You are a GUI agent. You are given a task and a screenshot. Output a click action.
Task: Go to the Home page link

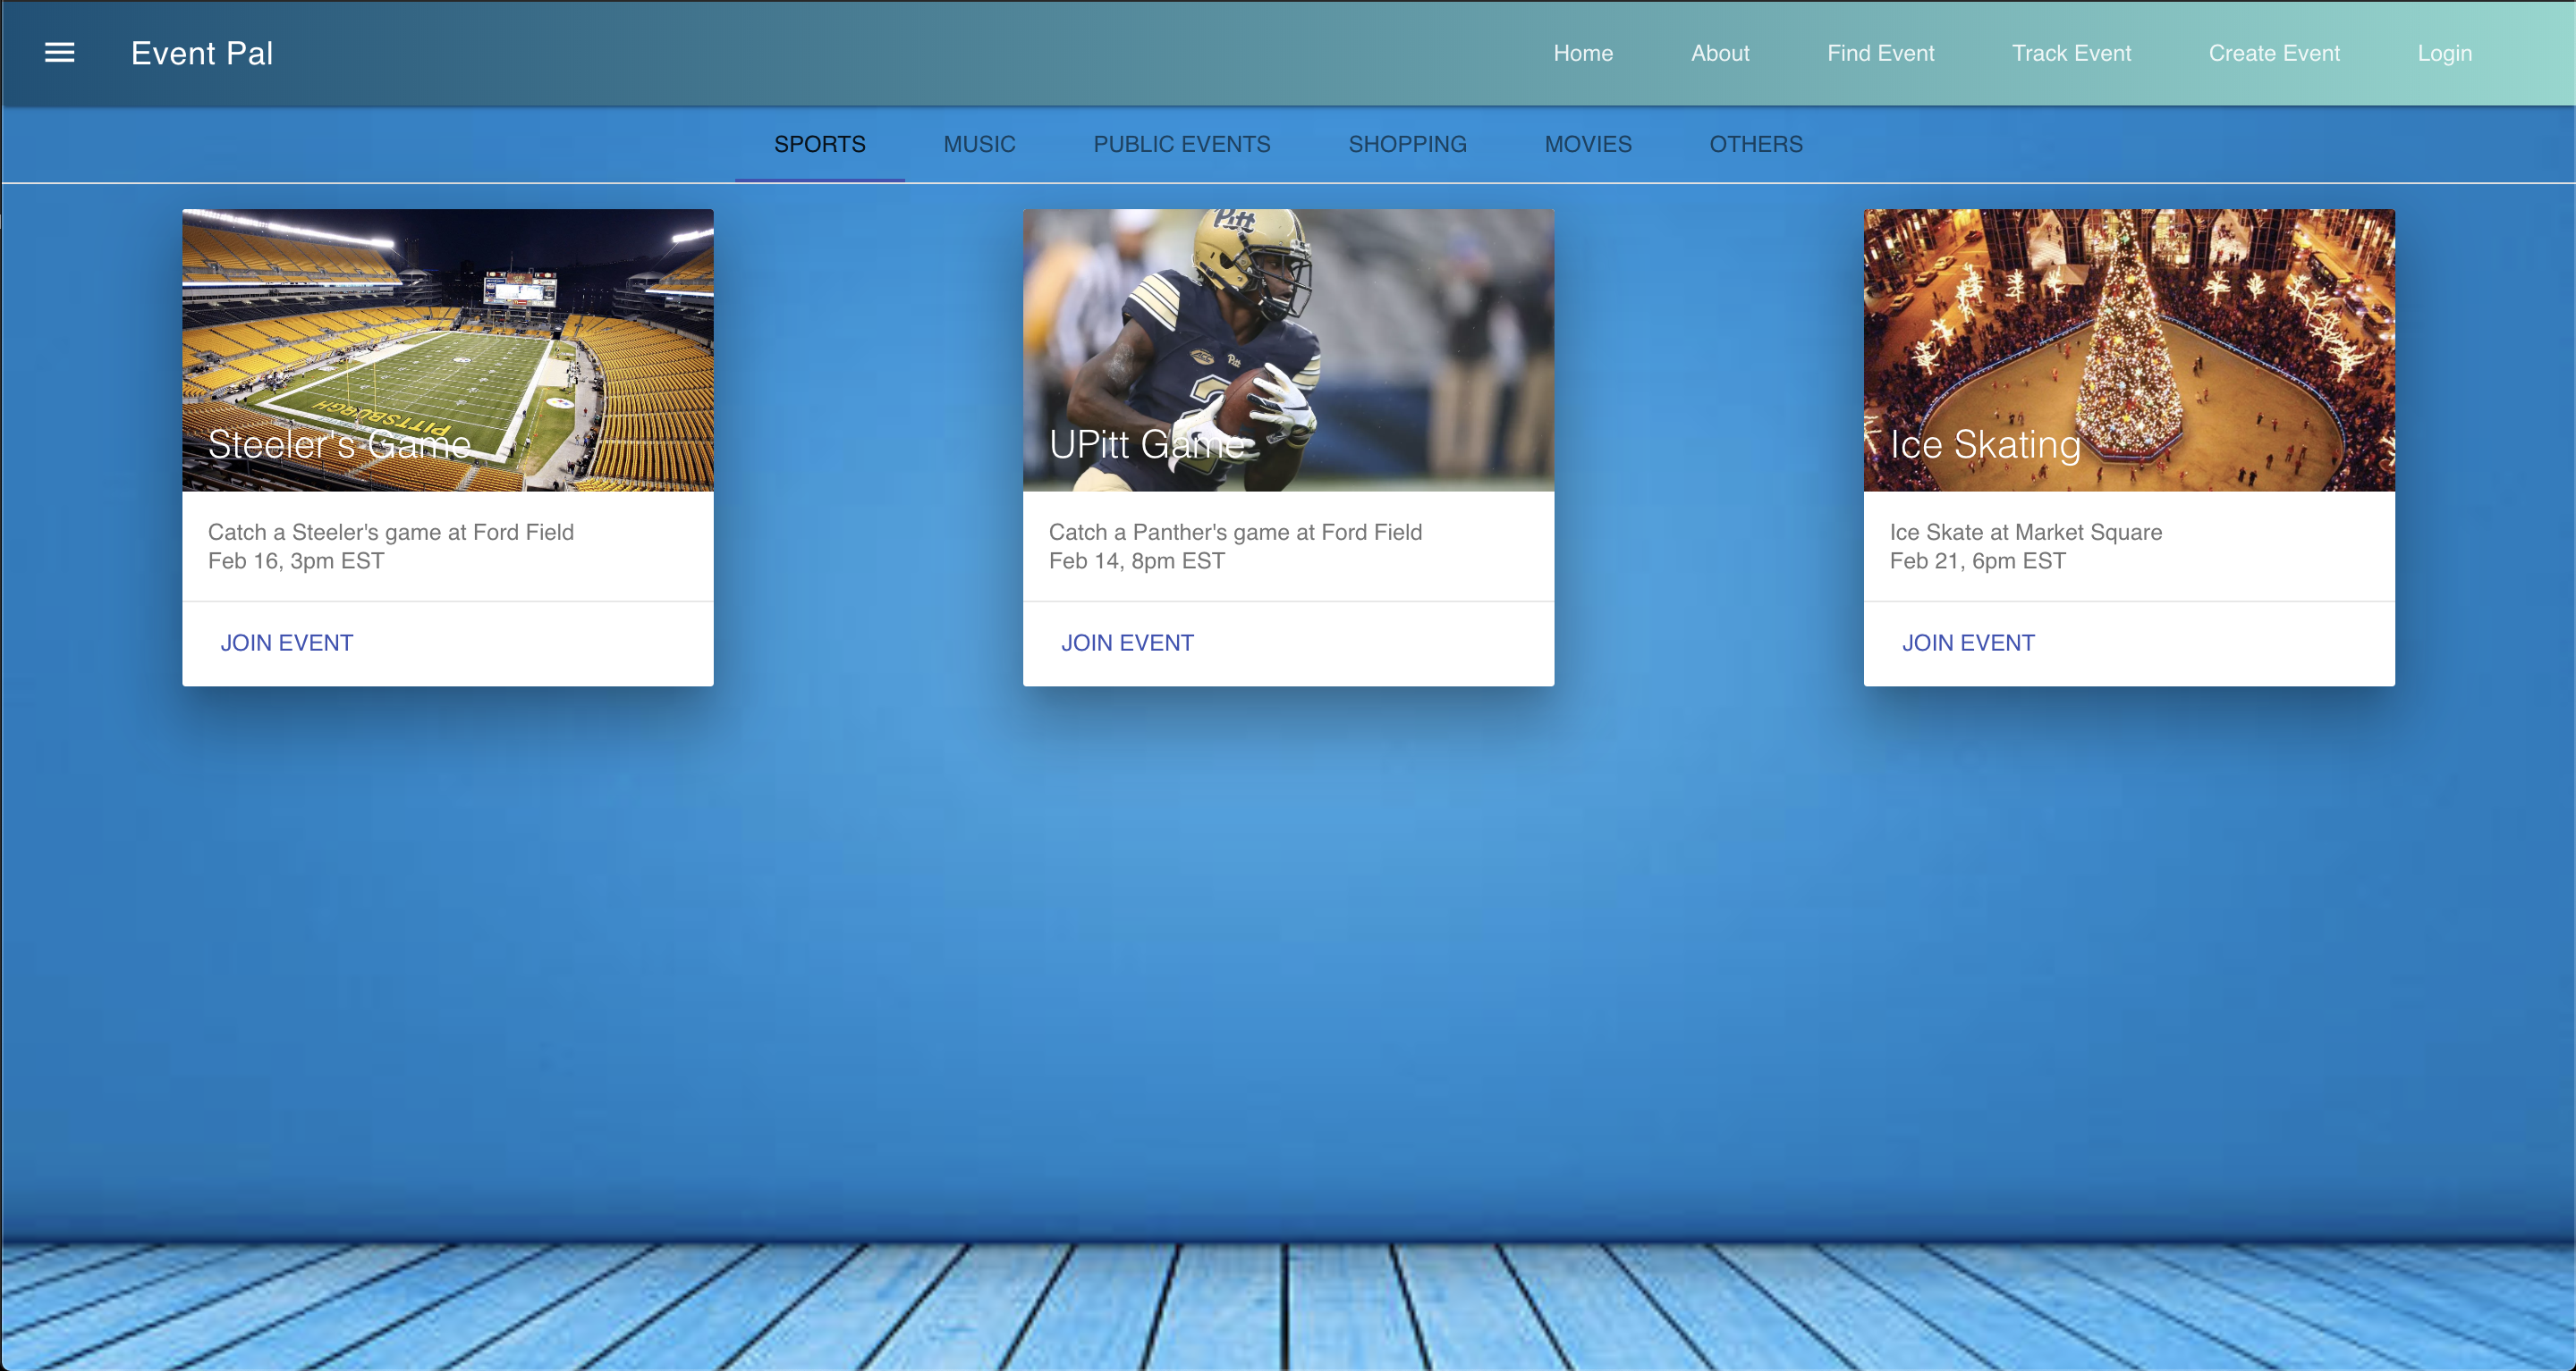[1583, 53]
